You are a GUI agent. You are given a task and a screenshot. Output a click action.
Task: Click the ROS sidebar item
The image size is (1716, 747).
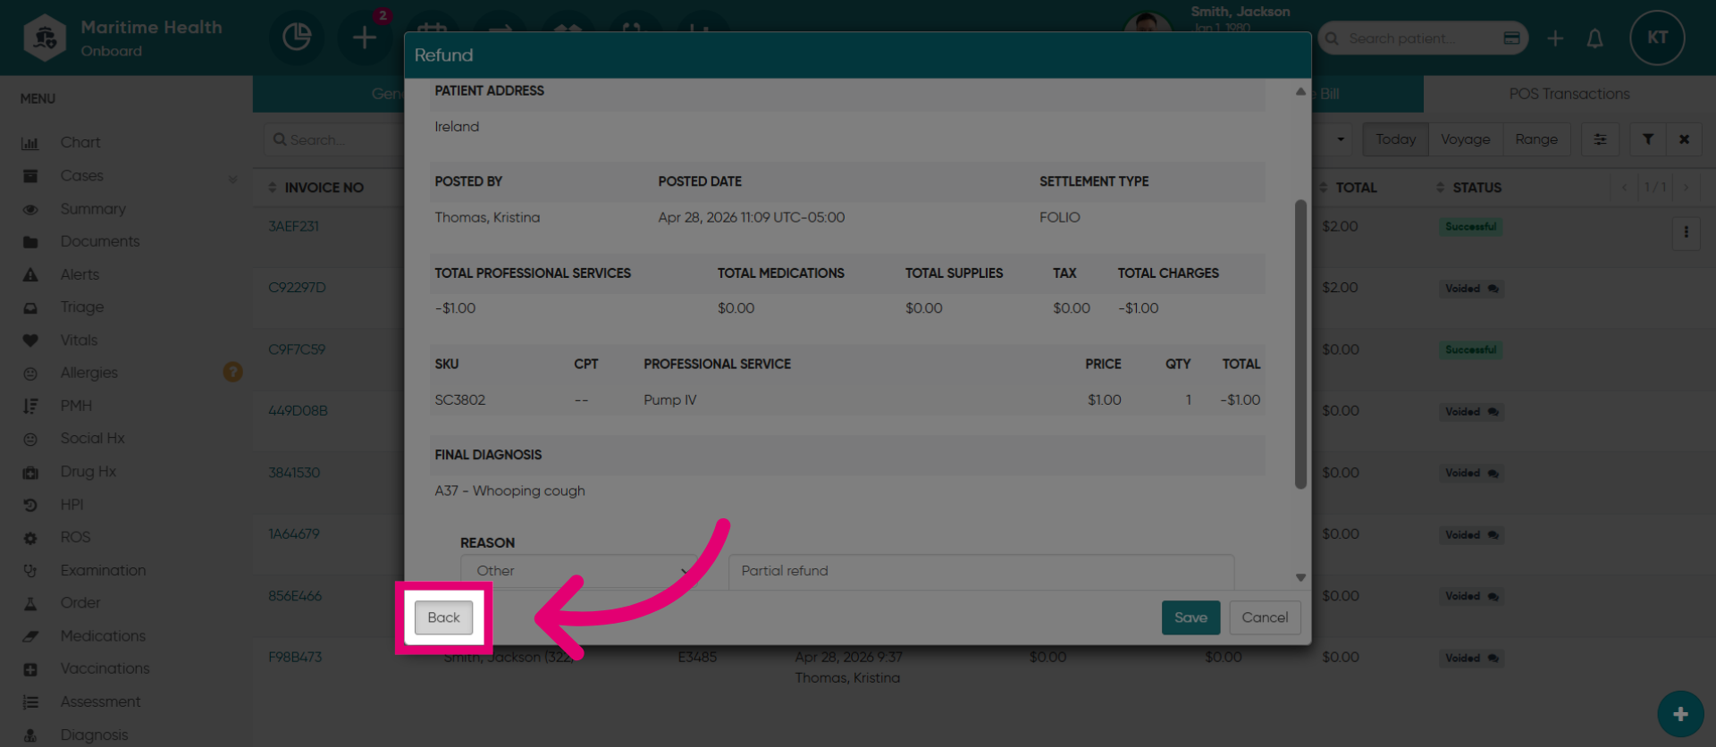(75, 538)
